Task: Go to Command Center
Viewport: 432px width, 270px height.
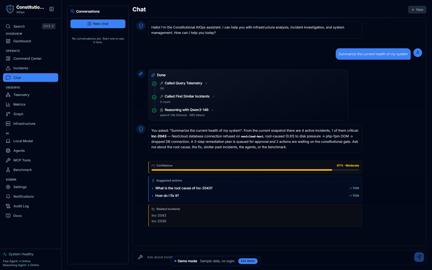Action: click(31, 58)
